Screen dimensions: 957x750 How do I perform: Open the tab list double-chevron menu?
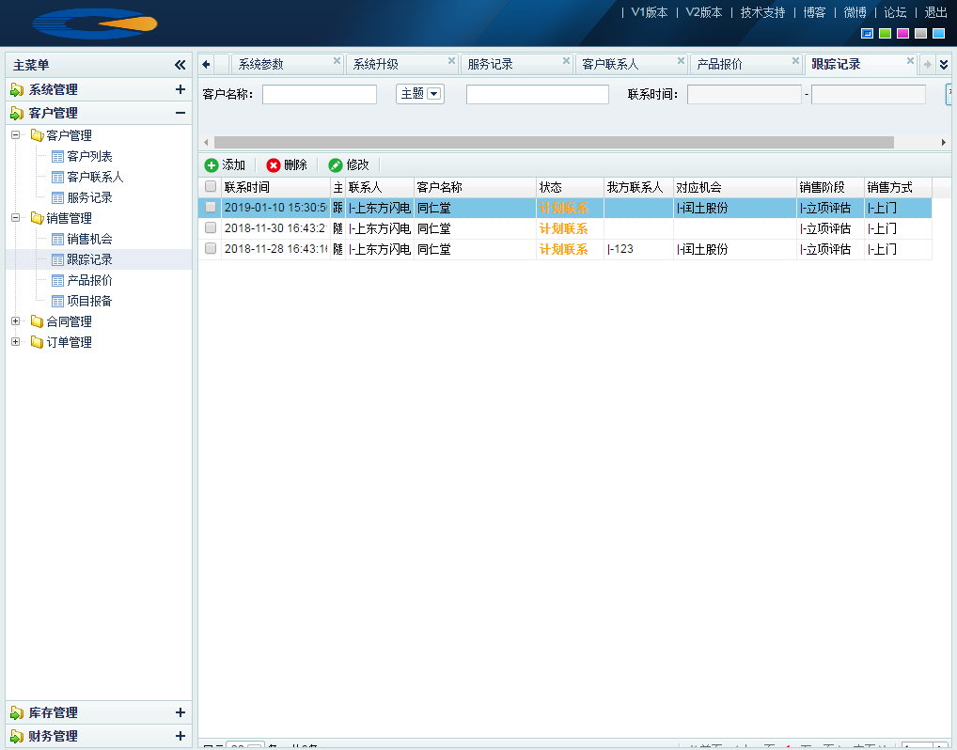944,65
